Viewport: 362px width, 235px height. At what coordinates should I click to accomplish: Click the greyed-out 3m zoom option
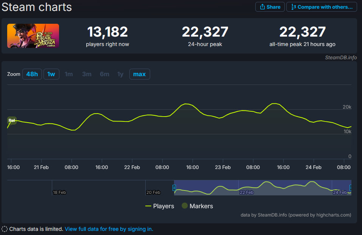pyautogui.click(x=87, y=74)
